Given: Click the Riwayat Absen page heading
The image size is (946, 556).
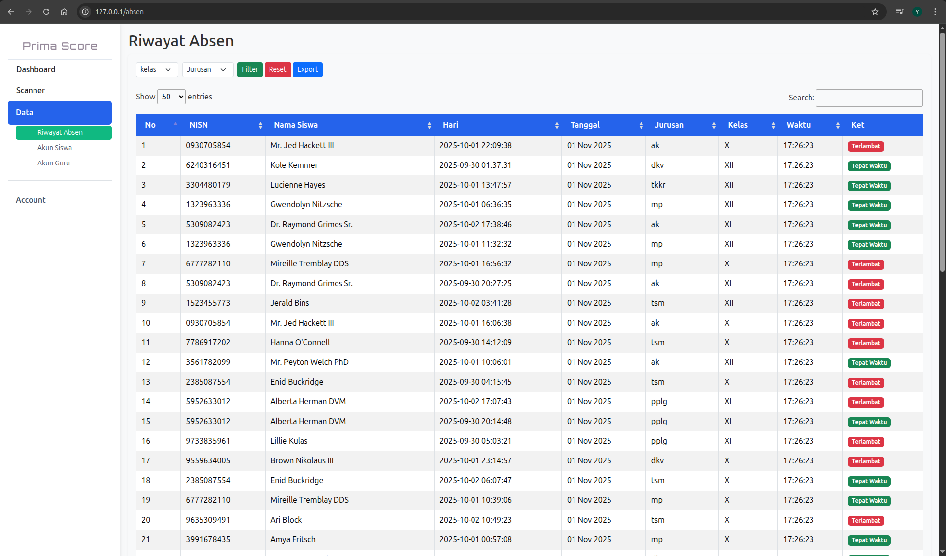Looking at the screenshot, I should coord(181,41).
